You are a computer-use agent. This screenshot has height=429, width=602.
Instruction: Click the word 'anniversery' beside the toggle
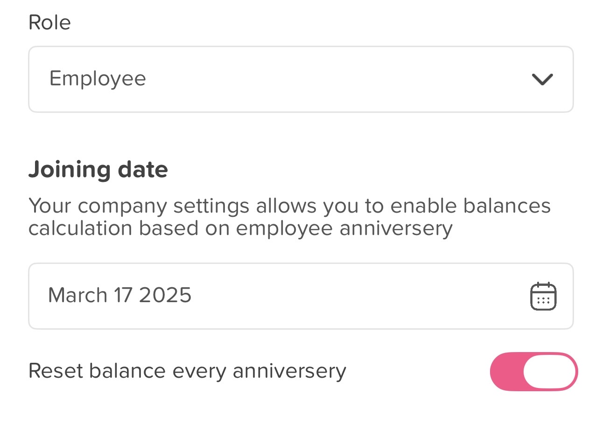click(289, 371)
